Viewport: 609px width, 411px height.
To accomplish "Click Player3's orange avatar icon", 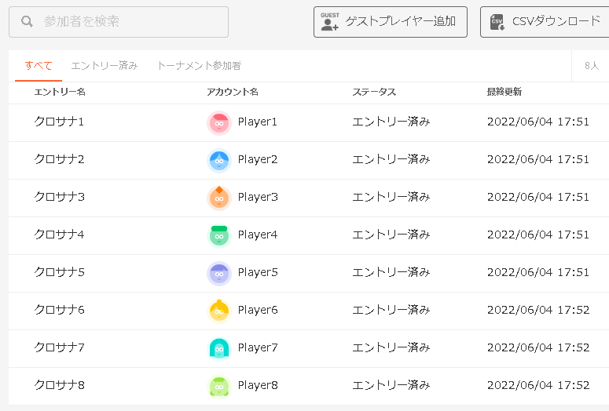I will tap(219, 198).
